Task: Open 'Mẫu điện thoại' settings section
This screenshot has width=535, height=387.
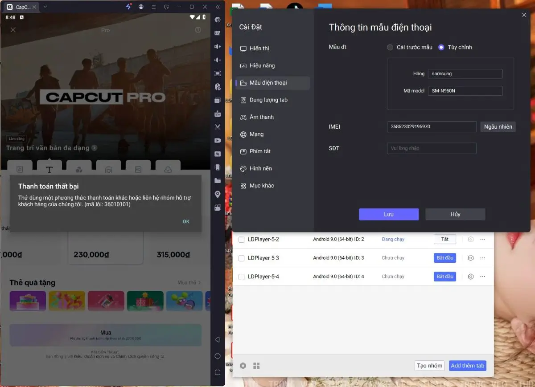Action: coord(273,83)
